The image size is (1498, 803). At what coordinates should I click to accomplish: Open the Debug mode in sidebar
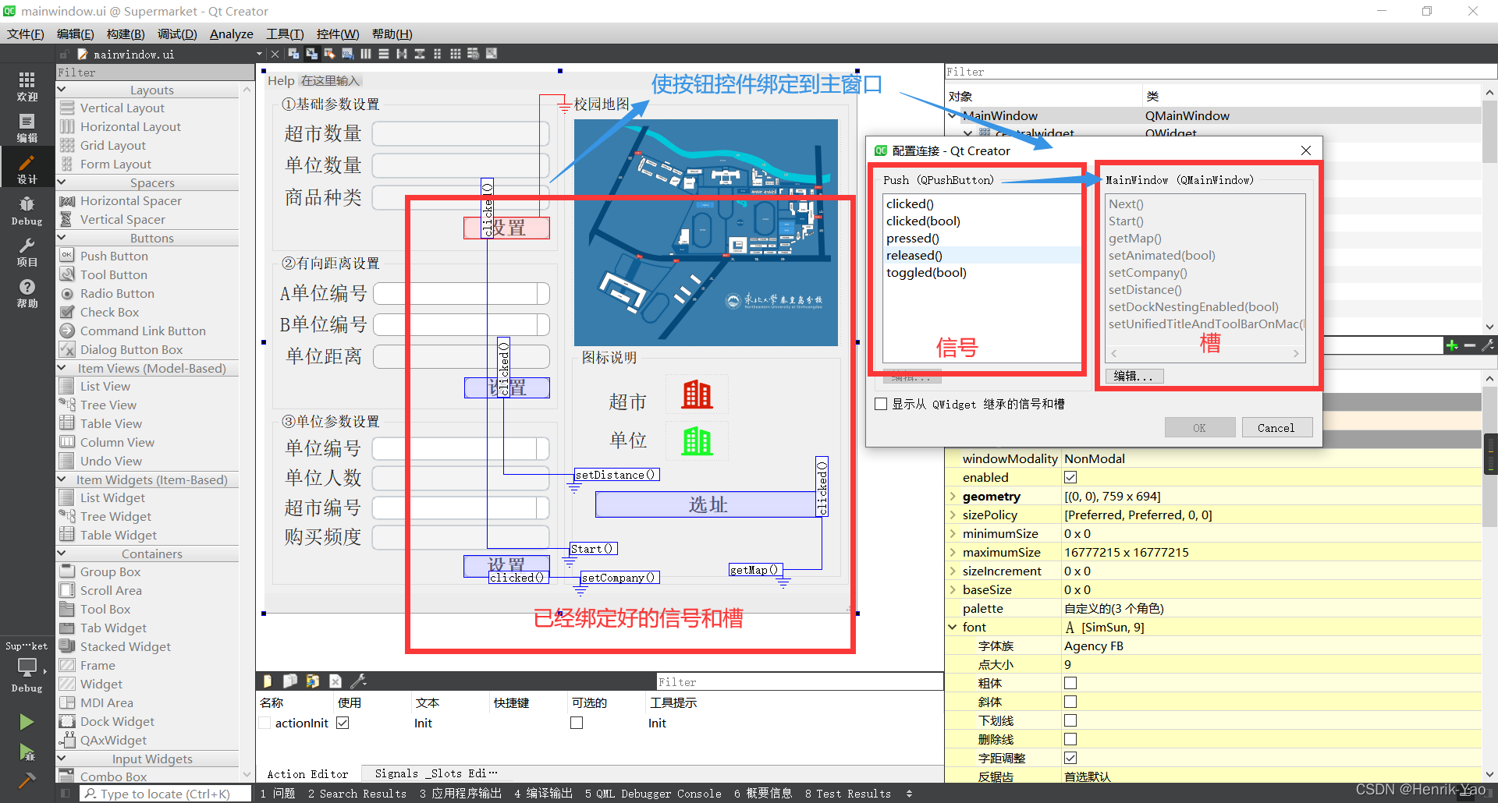[27, 211]
